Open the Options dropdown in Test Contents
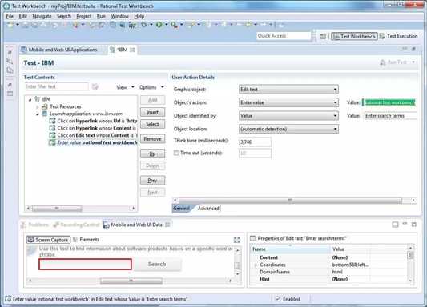Screen dimensions: 427x307 click(151, 87)
